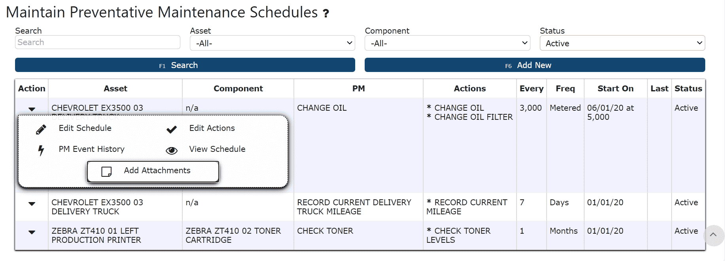Image resolution: width=725 pixels, height=261 pixels.
Task: Click the help question mark beside the title
Action: point(326,14)
